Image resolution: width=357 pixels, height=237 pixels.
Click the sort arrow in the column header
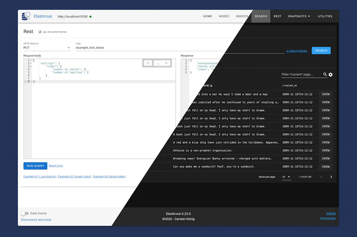(211, 86)
